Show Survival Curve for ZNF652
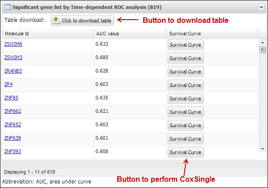 point(185,125)
